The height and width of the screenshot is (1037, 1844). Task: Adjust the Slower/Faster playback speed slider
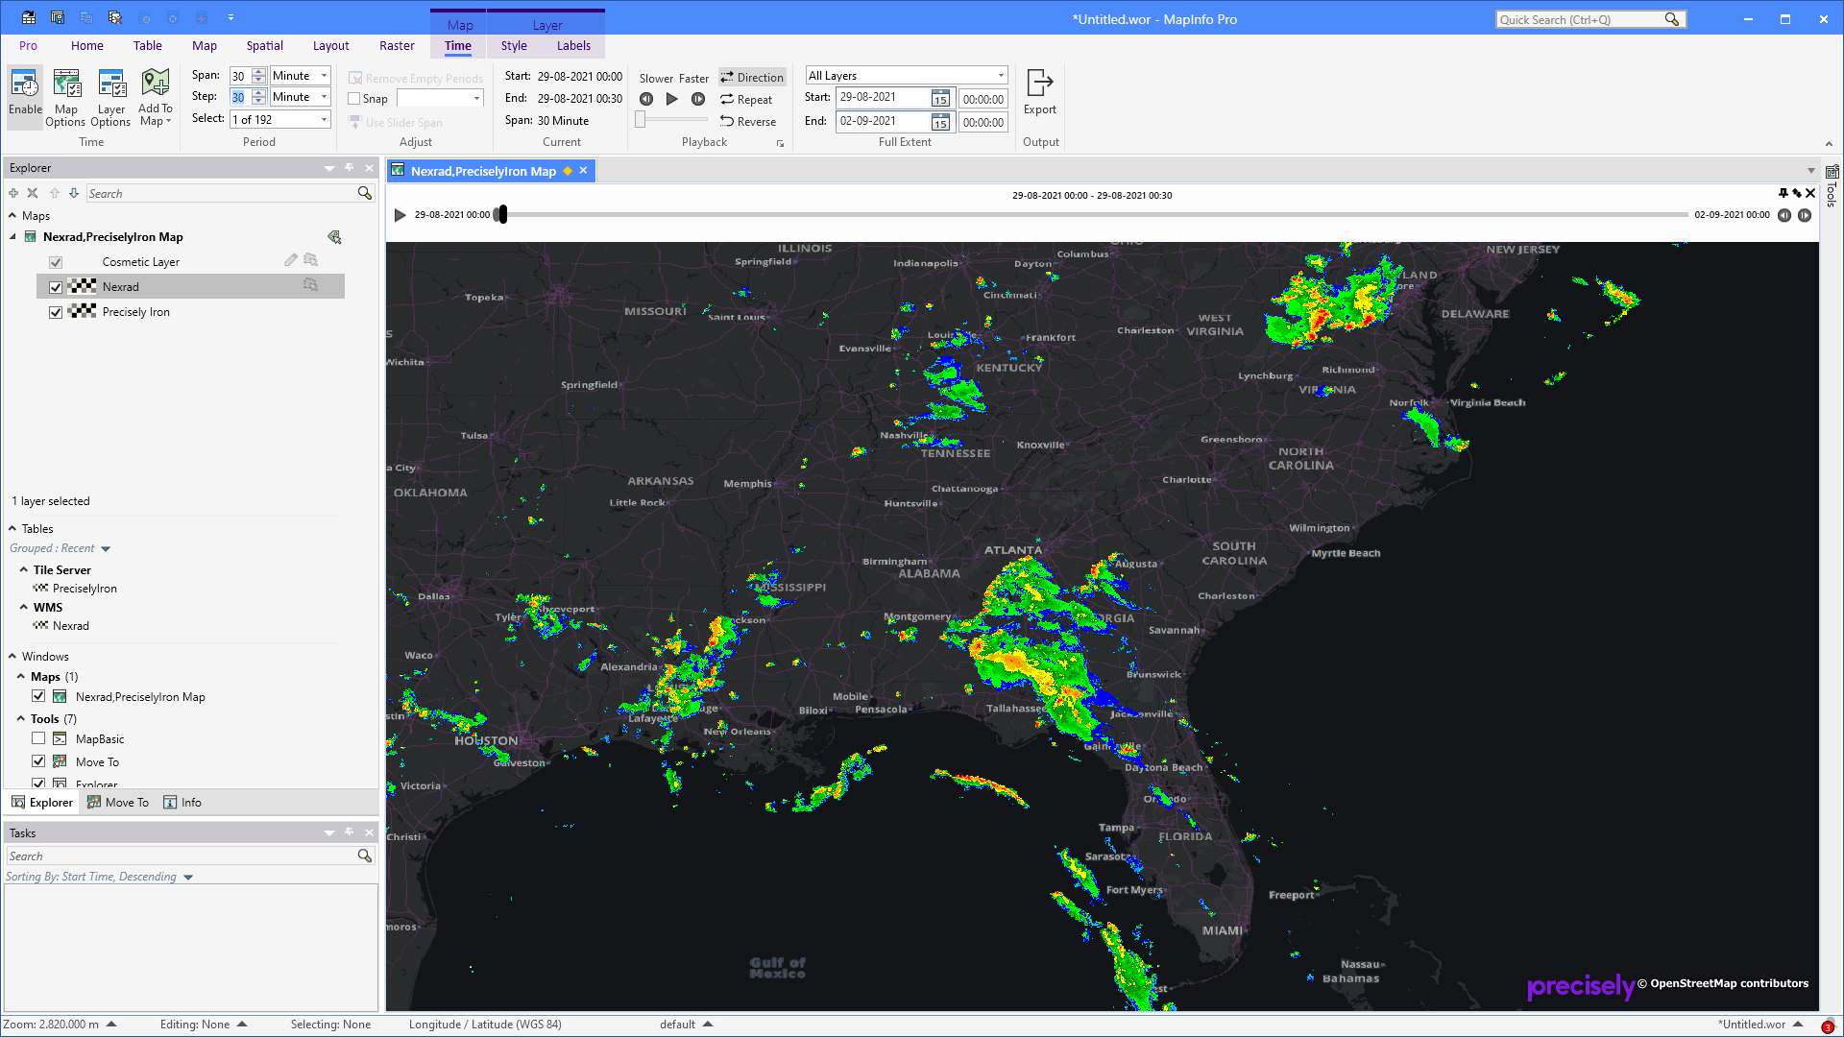[640, 119]
